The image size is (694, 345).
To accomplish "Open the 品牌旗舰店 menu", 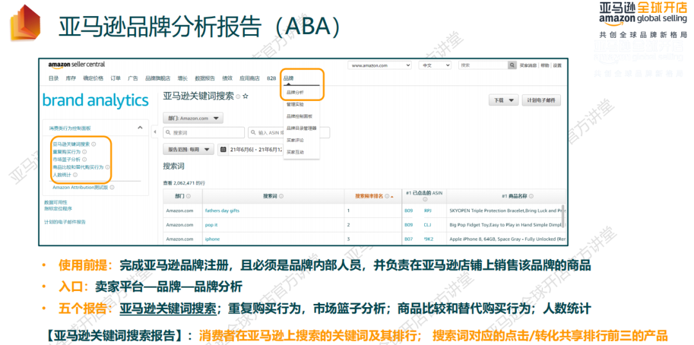I will 158,78.
